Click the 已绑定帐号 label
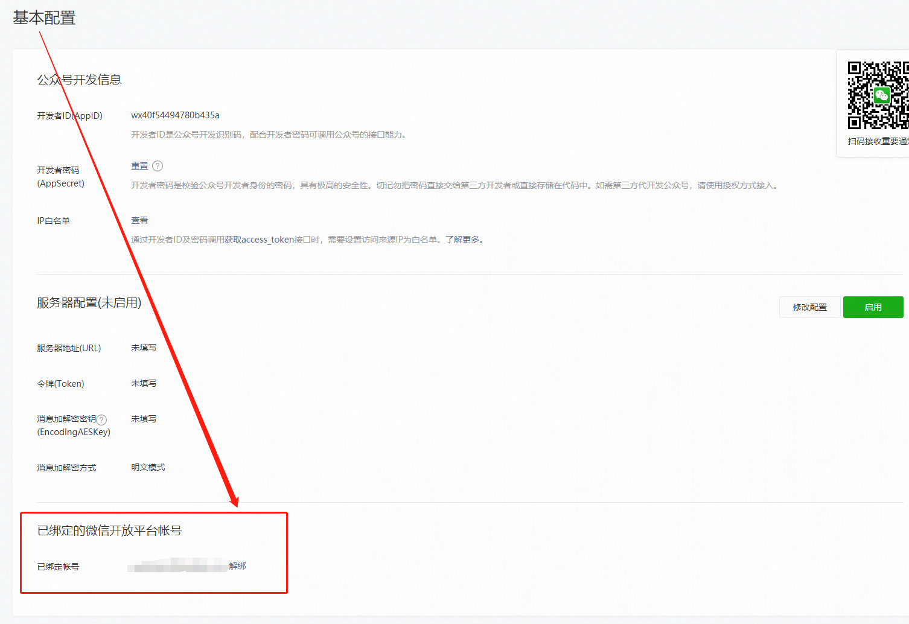 click(58, 567)
